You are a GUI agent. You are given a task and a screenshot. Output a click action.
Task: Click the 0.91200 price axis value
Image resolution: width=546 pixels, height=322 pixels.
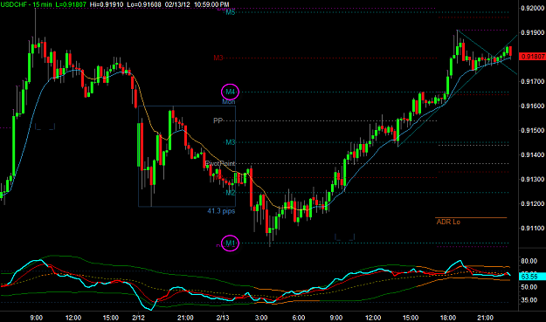tap(533, 204)
